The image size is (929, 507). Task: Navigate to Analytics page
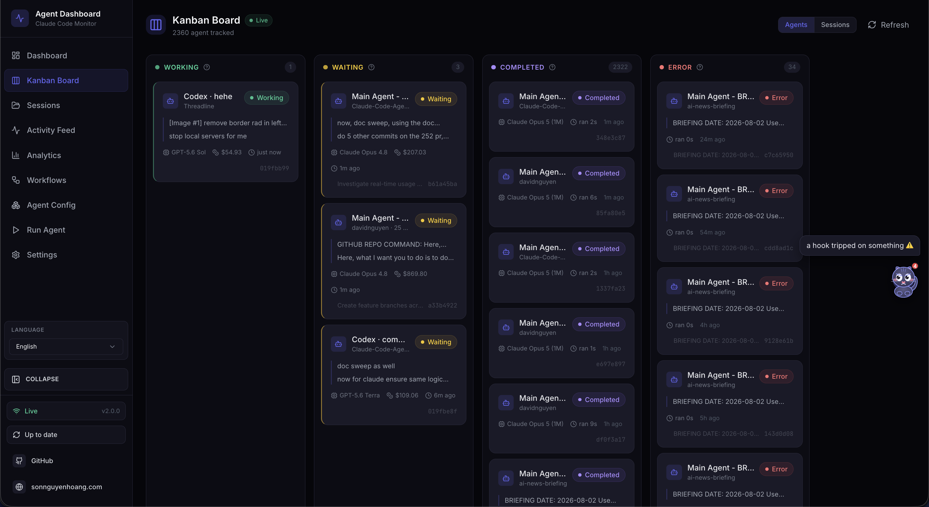(66, 155)
